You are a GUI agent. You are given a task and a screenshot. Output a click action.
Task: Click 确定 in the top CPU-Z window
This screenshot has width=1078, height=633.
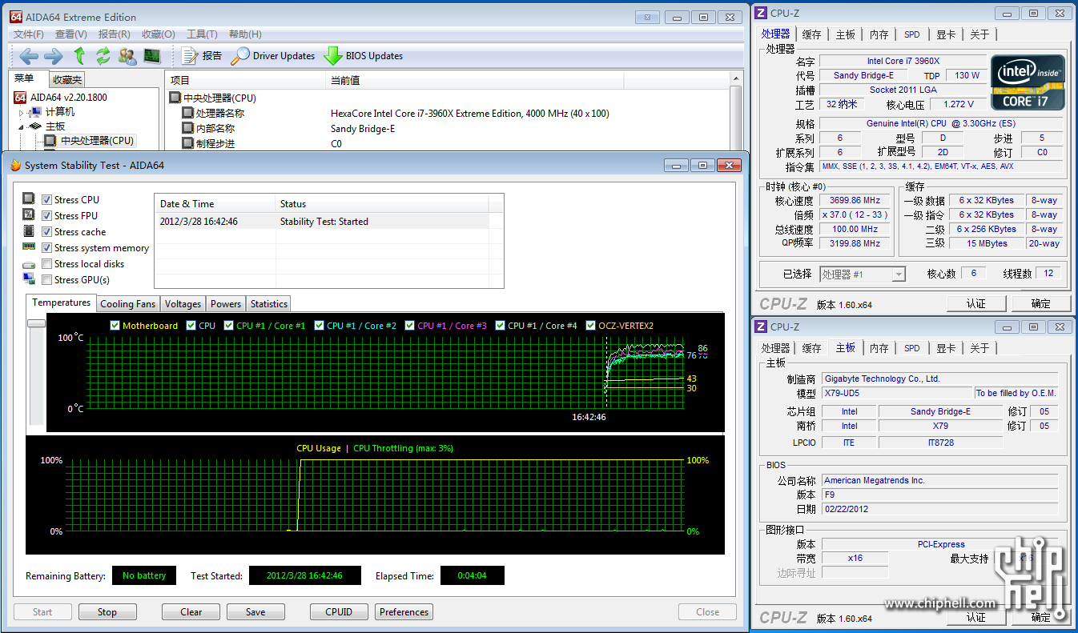pos(1040,303)
